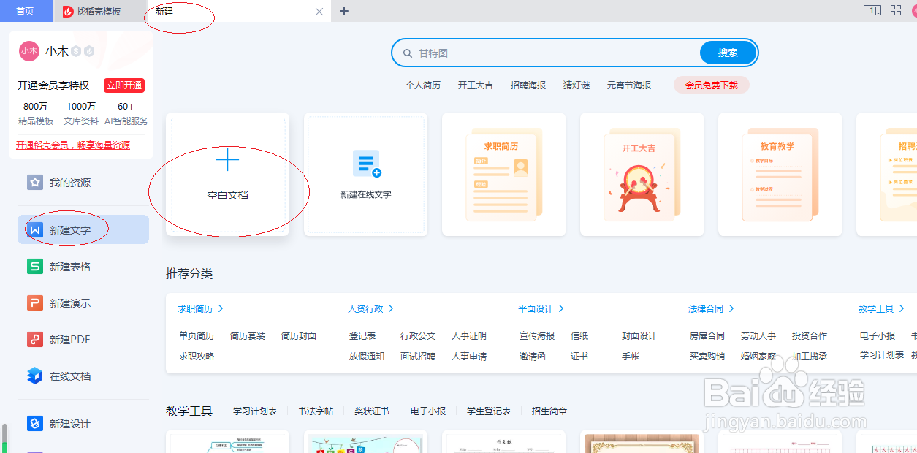Click 简历封面 under 求职简历
This screenshot has width=917, height=453.
click(299, 336)
